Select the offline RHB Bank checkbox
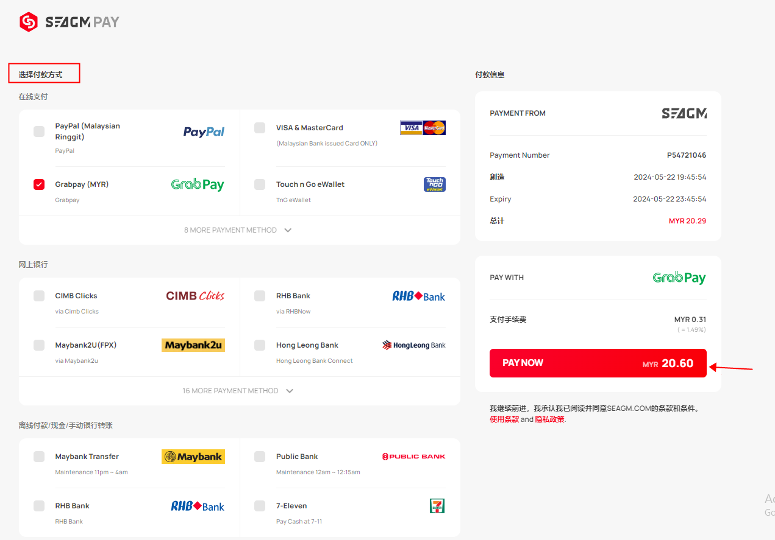Image resolution: width=775 pixels, height=540 pixels. (x=39, y=506)
